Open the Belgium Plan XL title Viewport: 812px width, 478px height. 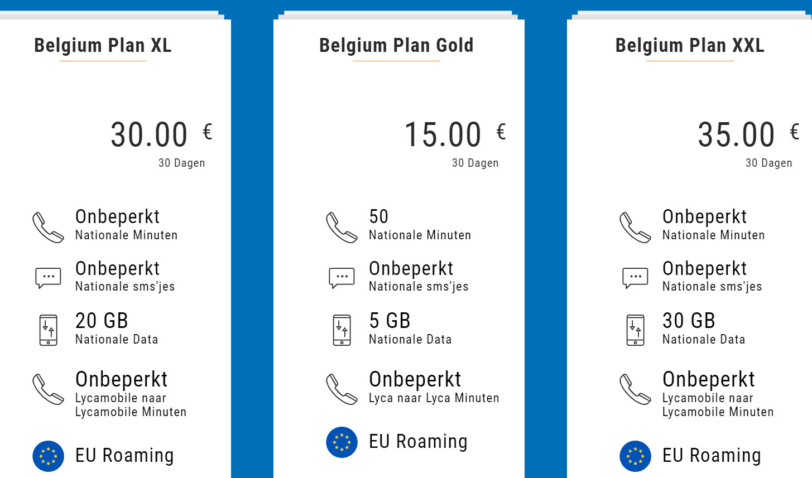tap(103, 45)
